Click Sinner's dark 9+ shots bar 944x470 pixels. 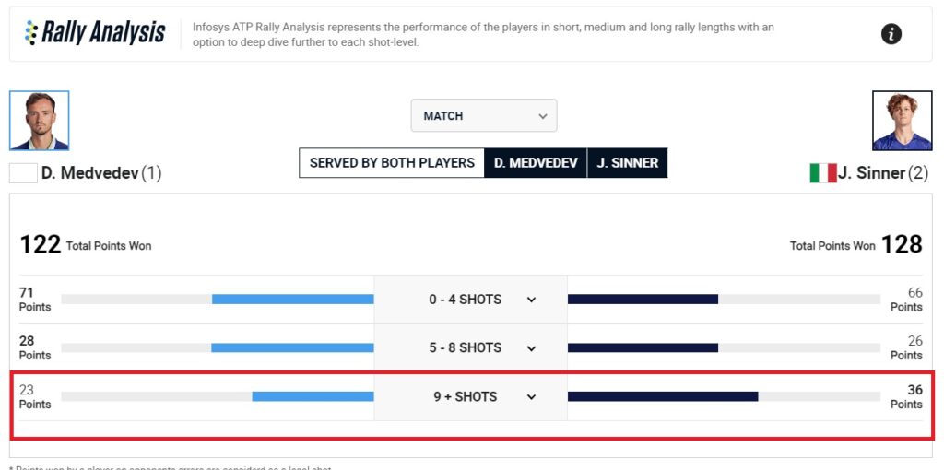[663, 396]
